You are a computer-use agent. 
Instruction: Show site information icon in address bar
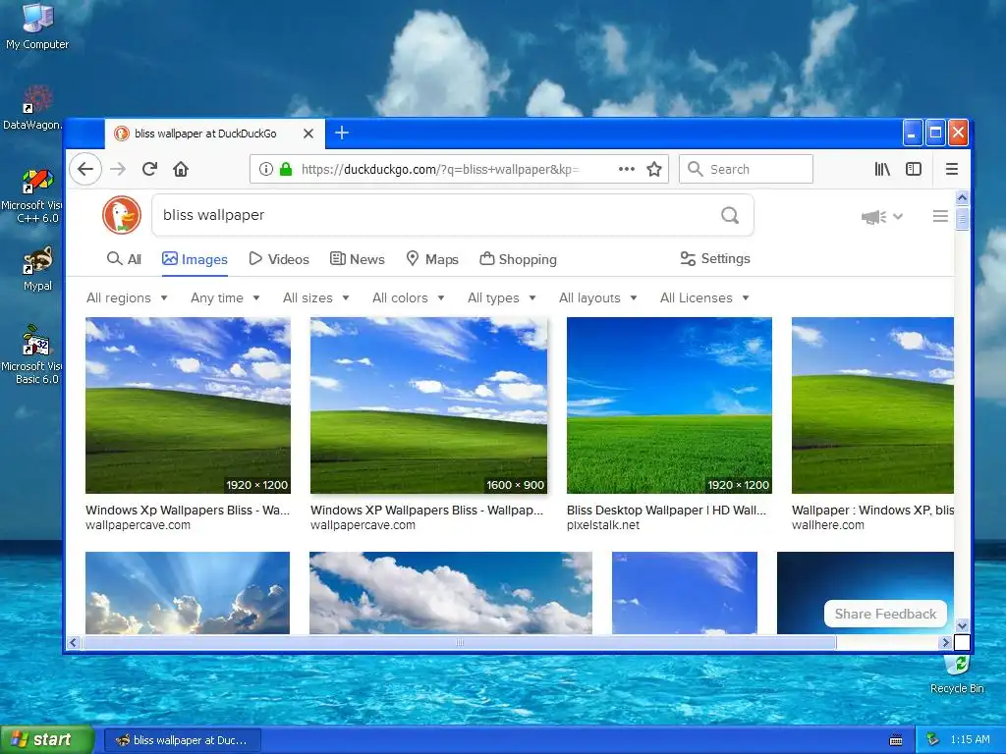pyautogui.click(x=265, y=169)
